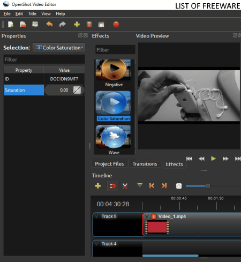Jump to start of video preview
The image size is (241, 262).
[189, 159]
